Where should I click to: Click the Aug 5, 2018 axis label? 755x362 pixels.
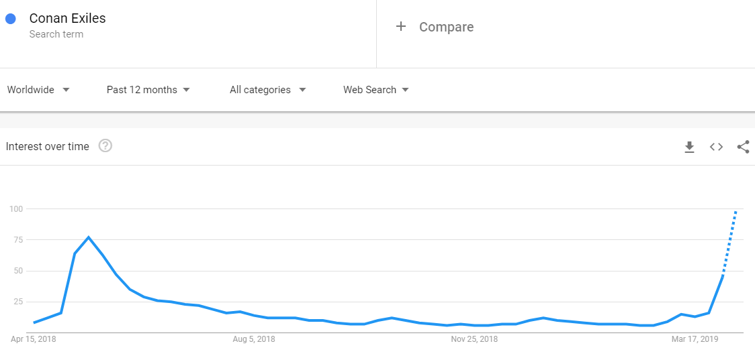pyautogui.click(x=254, y=339)
